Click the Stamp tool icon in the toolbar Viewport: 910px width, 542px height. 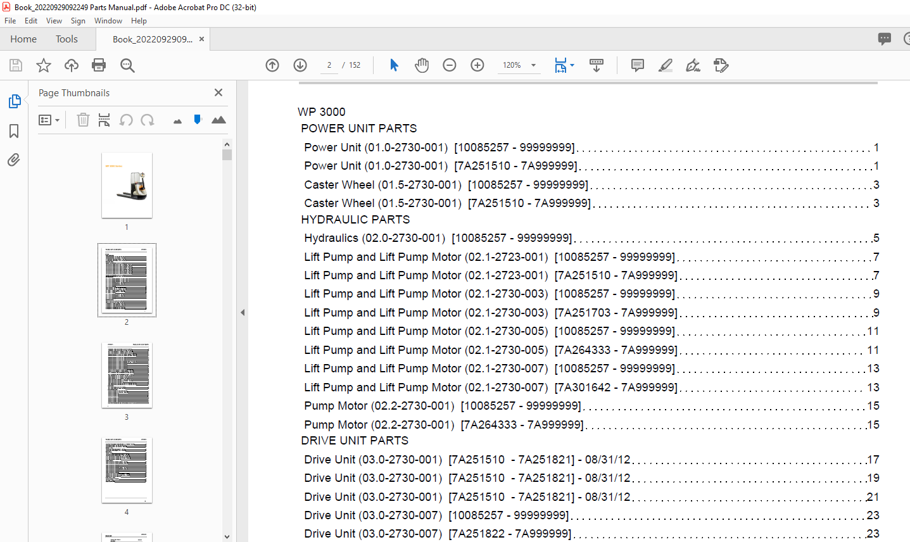tap(721, 65)
